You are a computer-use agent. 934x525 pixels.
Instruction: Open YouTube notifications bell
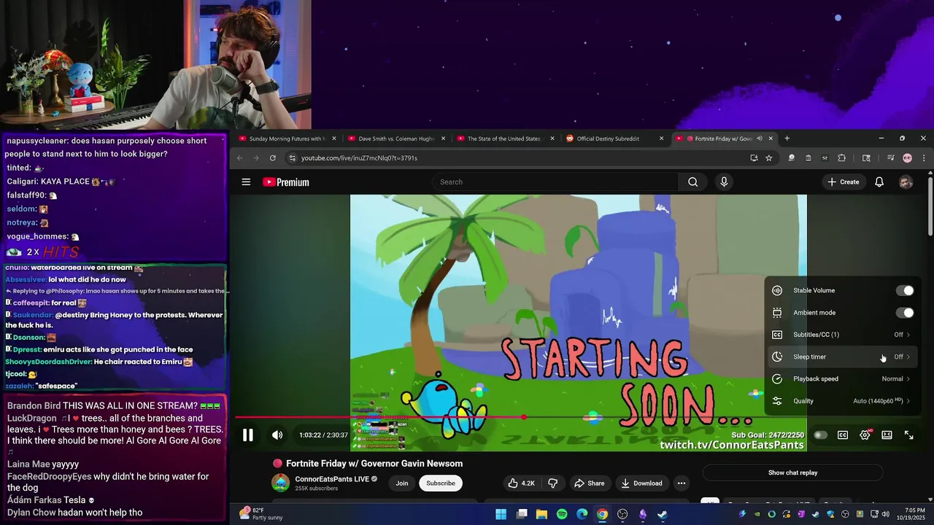tap(879, 182)
